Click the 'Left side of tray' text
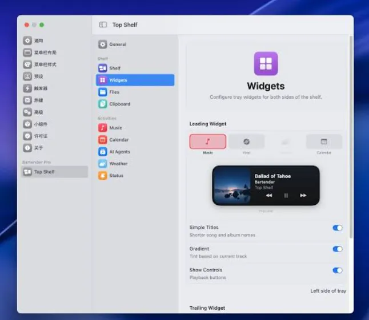 coord(328,291)
